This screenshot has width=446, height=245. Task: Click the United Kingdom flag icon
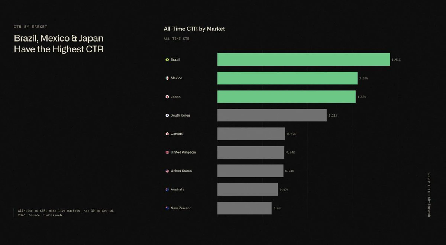click(167, 152)
